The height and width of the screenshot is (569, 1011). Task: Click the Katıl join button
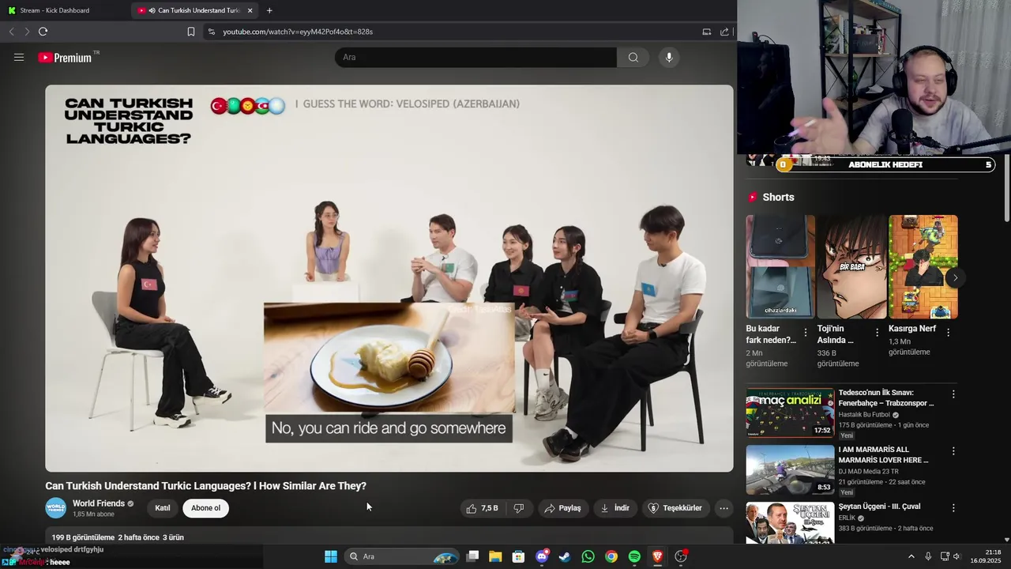tap(163, 508)
